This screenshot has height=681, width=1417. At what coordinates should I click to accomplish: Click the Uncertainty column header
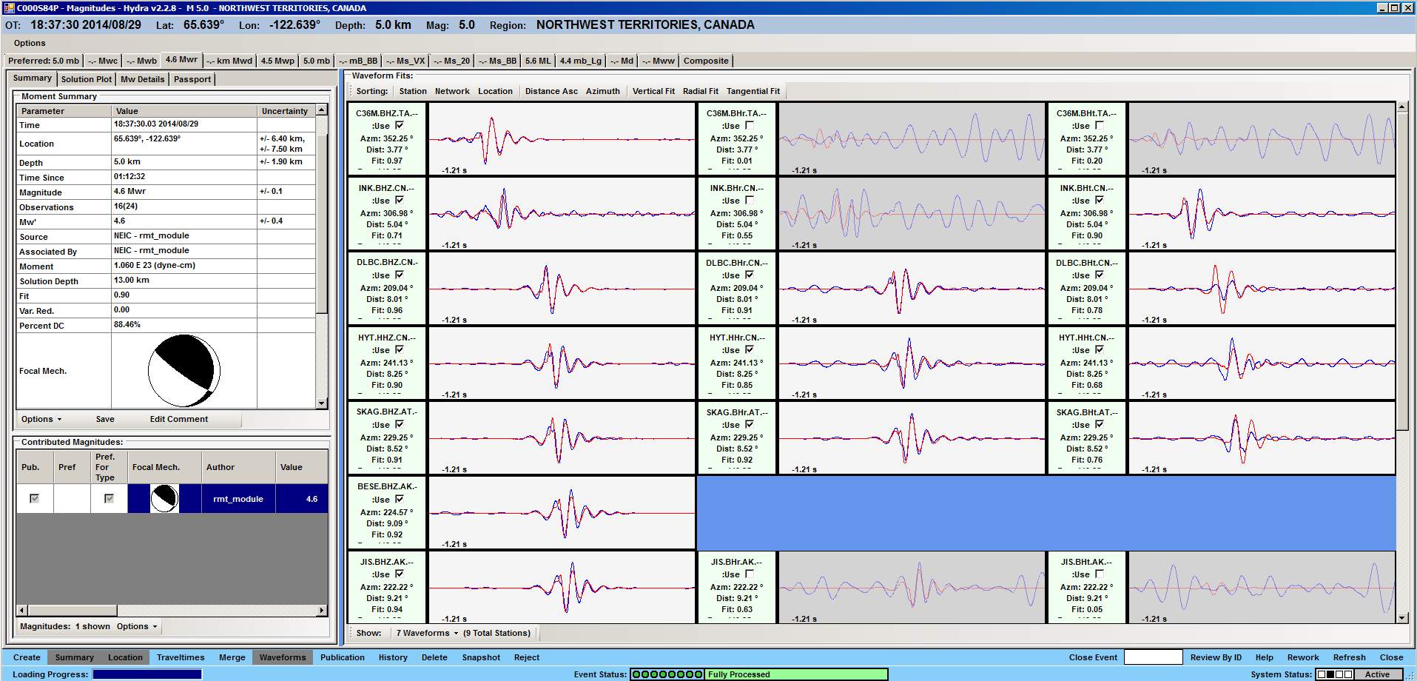click(286, 111)
